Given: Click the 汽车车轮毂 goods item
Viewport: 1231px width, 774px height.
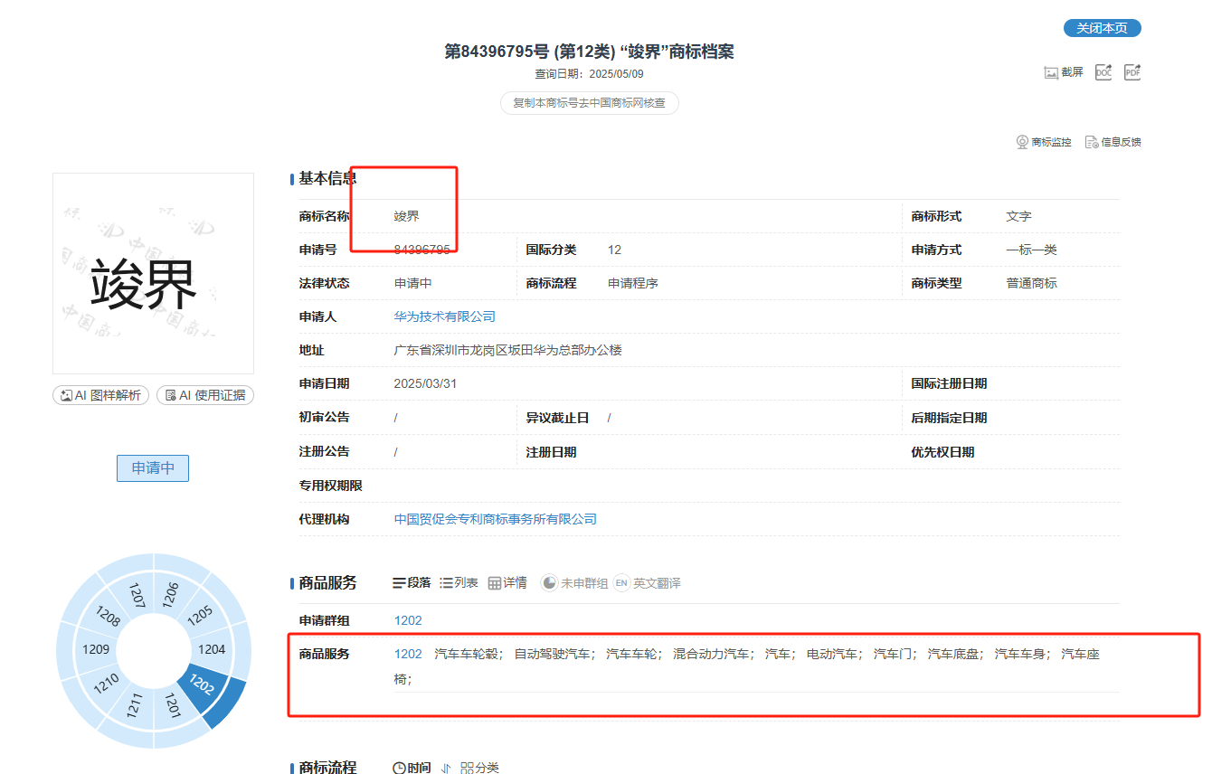Looking at the screenshot, I should pyautogui.click(x=467, y=654).
